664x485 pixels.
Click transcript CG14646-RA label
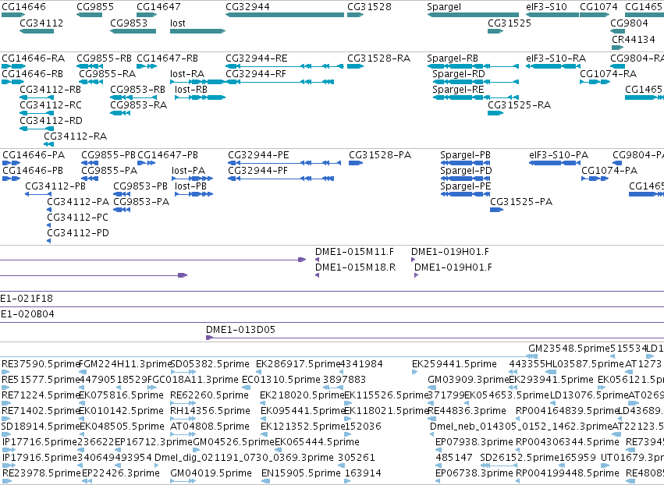(34, 58)
